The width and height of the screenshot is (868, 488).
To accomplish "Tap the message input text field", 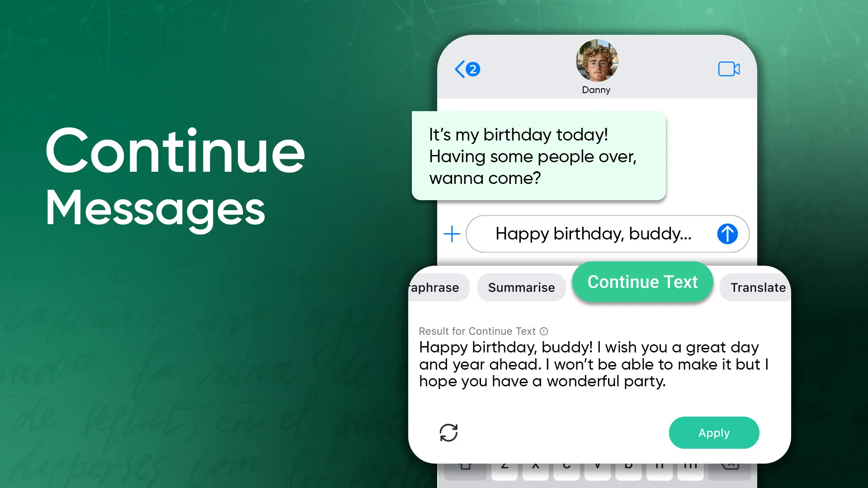I will click(593, 234).
